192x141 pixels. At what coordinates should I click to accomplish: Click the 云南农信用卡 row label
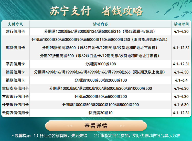point(15,113)
